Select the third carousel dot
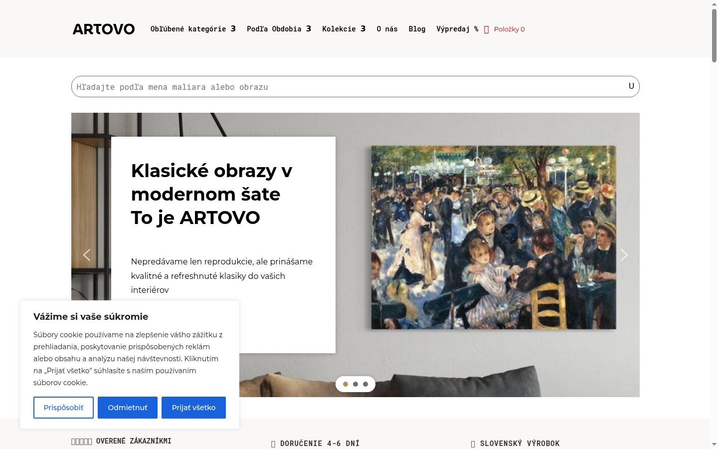Viewport: 718px width, 449px height. [x=365, y=384]
